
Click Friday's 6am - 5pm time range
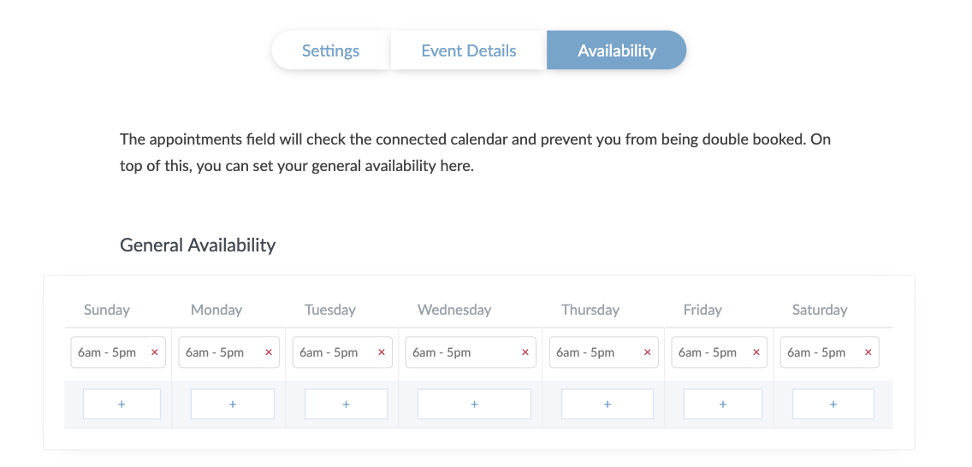[708, 352]
